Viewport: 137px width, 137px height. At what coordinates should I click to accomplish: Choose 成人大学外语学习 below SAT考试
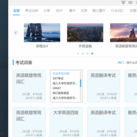[x=65, y=83]
